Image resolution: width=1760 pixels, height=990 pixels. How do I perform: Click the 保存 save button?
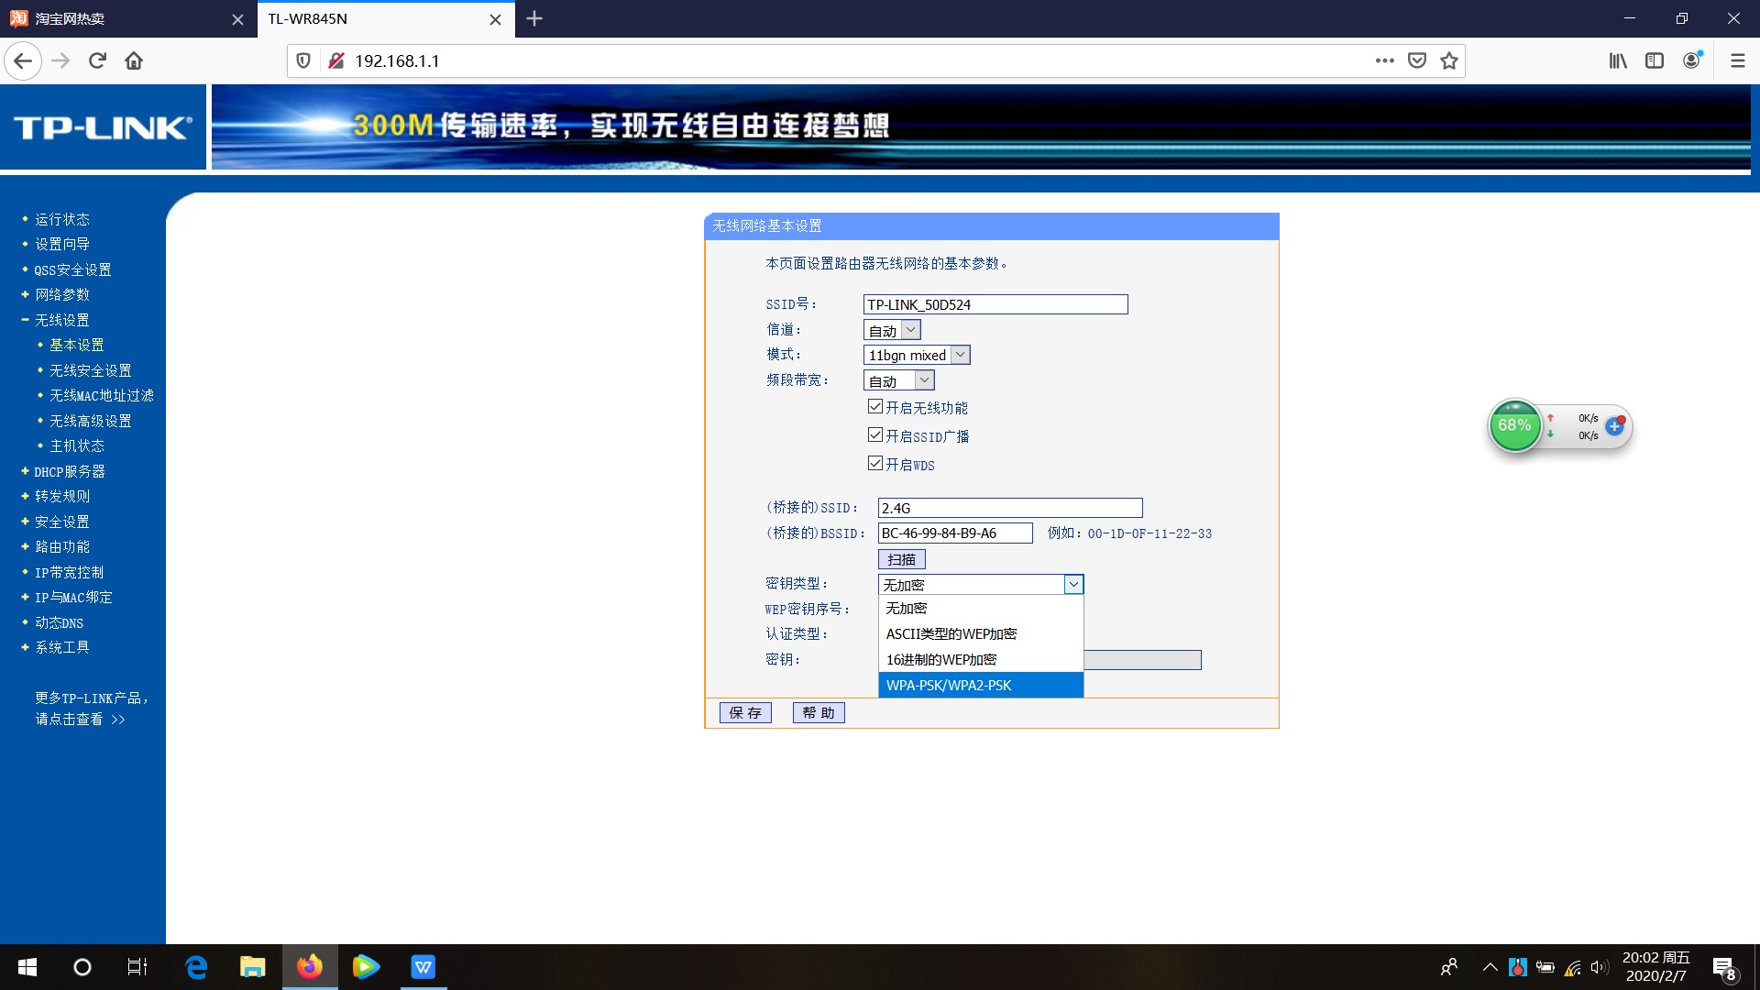[x=745, y=712]
